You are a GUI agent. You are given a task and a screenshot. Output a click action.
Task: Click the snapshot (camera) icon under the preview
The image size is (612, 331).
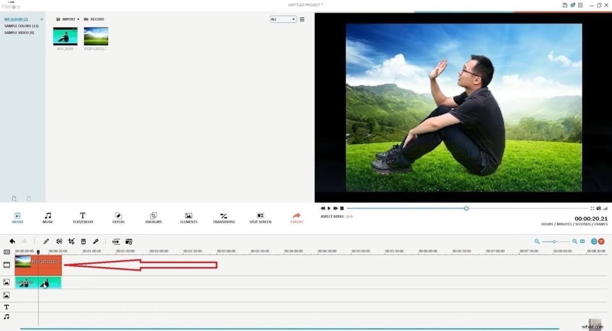click(x=598, y=208)
